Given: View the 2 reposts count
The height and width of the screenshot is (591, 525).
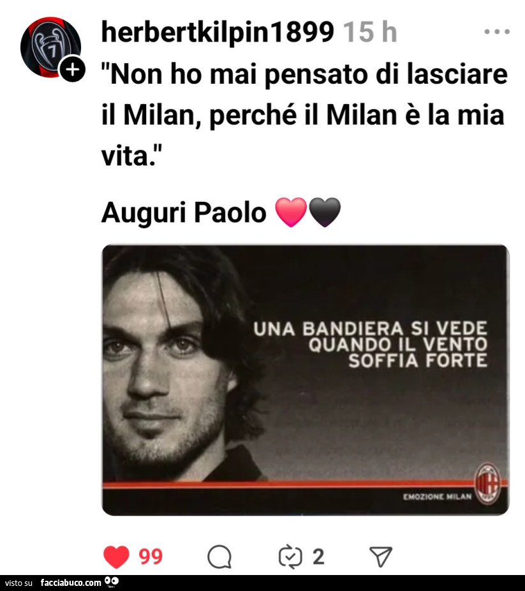Looking at the screenshot, I should (318, 556).
